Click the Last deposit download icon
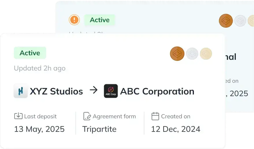 [18, 116]
